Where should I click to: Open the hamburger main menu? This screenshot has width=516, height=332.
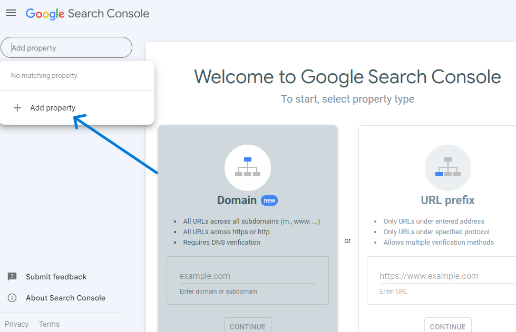click(x=11, y=13)
